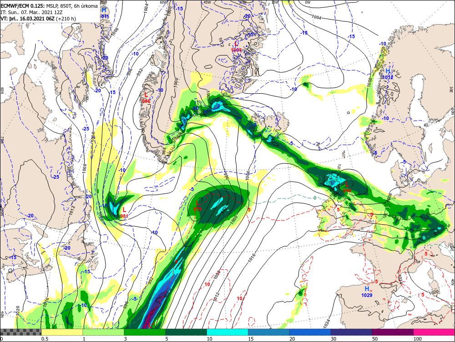This screenshot has height=342, width=455.
Task: Select the low pressure marker L 990
Action: point(347,187)
